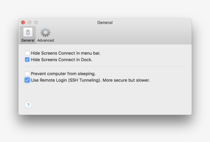Click the "Hide Screens Connect in menu bar." text
210x142 pixels.
pyautogui.click(x=66, y=53)
